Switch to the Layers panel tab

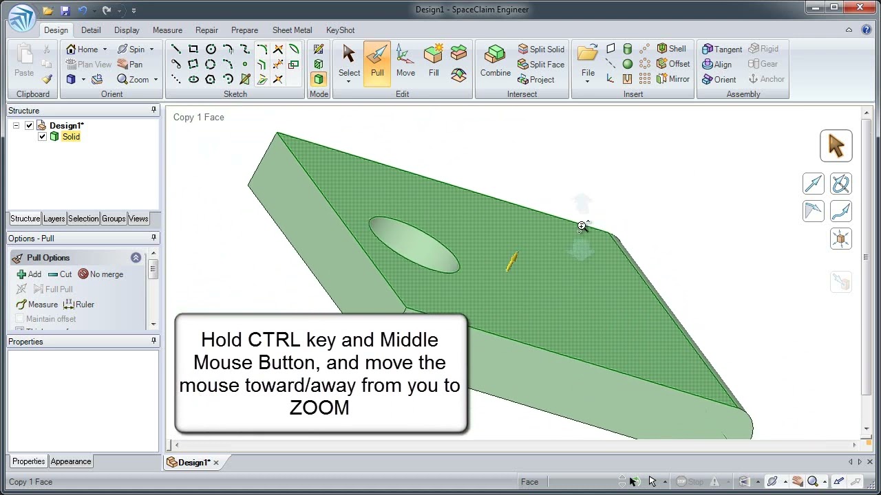(54, 219)
